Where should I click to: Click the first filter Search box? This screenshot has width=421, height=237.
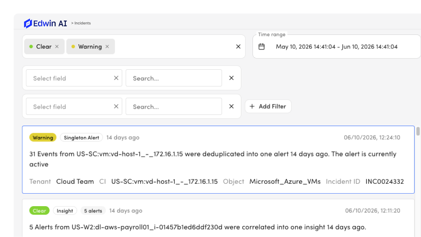tap(174, 78)
